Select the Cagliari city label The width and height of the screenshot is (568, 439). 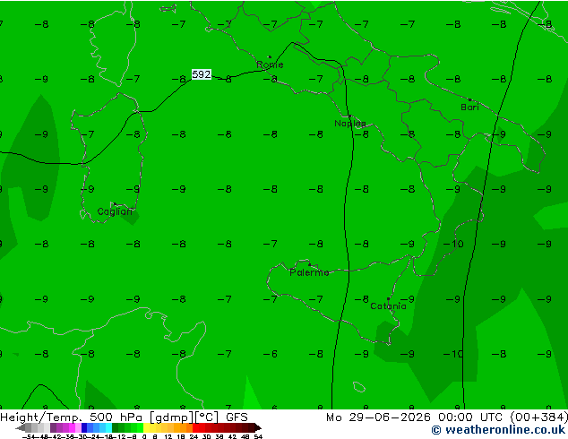[x=115, y=211]
